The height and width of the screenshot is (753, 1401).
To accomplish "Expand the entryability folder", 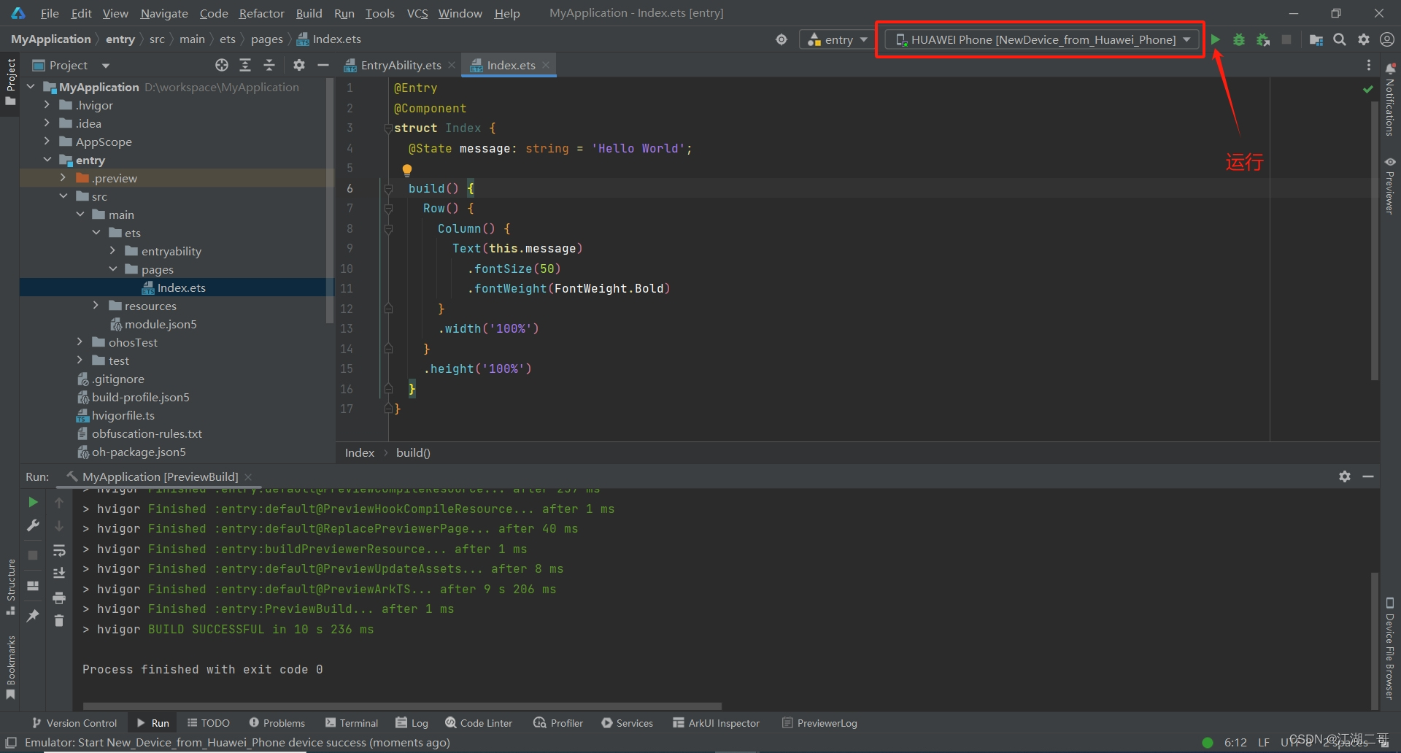I will click(112, 251).
